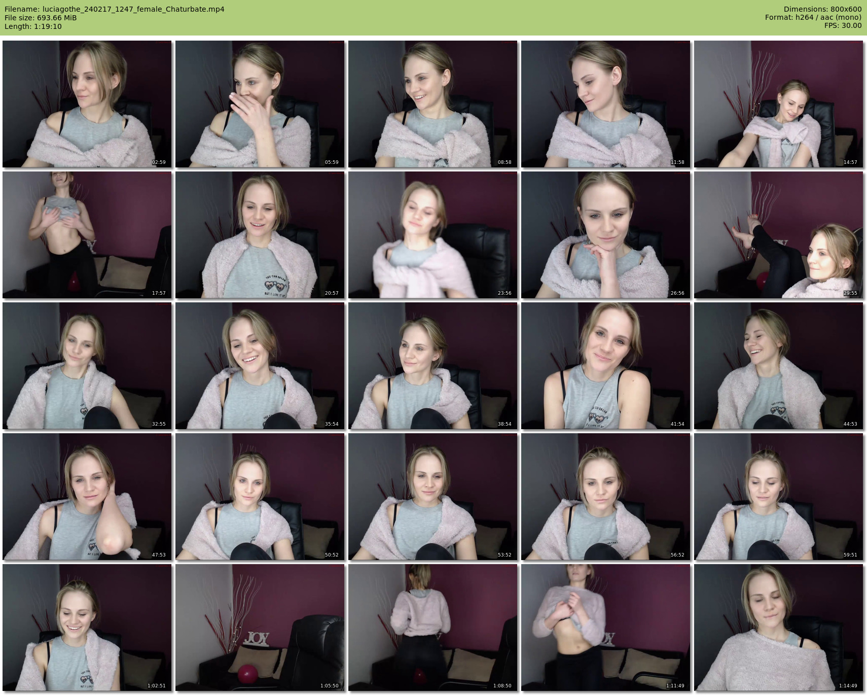Open the thumbnail at 08:58
The width and height of the screenshot is (867, 695).
click(x=432, y=104)
